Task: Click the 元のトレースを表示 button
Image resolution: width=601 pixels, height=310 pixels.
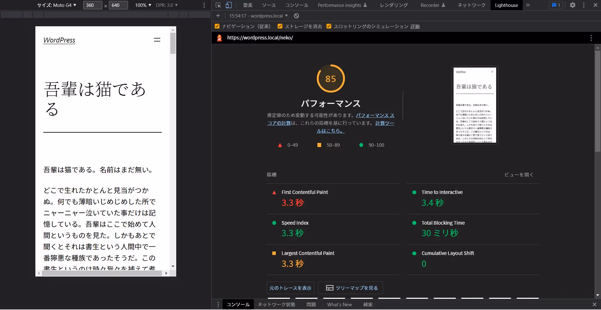Action: click(290, 288)
